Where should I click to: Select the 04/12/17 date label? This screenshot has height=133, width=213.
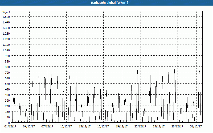[x=29, y=126]
